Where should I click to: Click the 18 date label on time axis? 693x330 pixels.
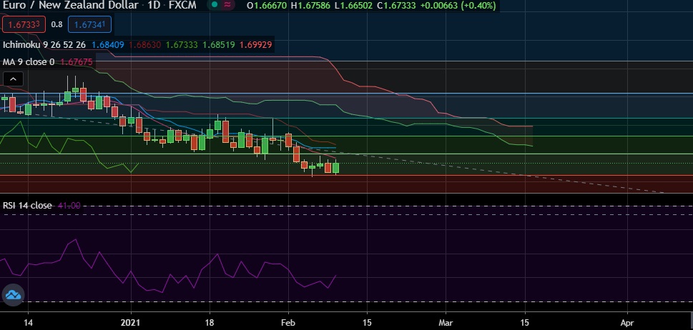click(x=210, y=322)
